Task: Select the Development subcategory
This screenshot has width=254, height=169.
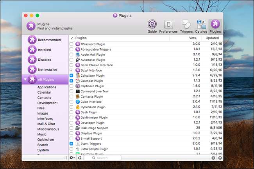Action: 47,103
